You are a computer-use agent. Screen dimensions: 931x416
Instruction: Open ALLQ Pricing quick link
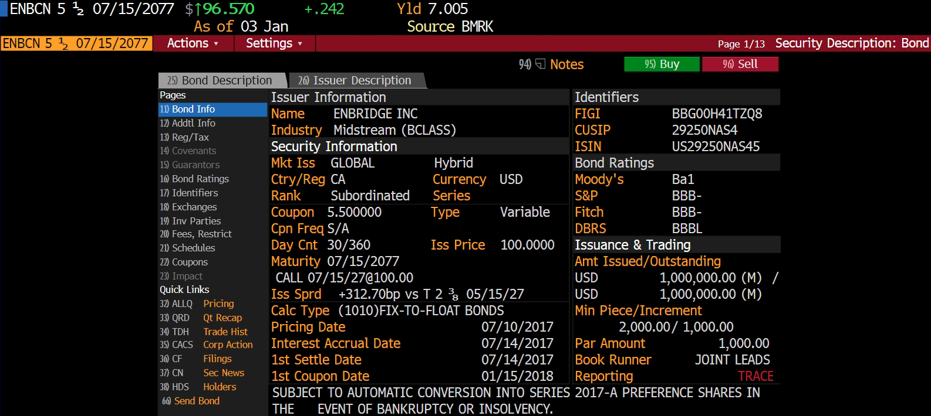(197, 304)
